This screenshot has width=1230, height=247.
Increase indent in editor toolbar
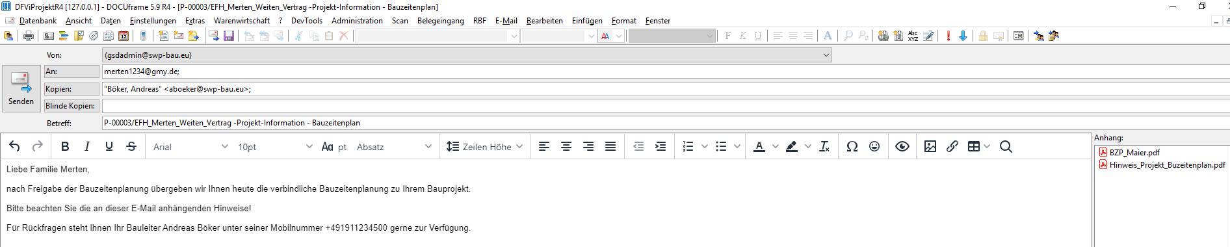(x=661, y=147)
